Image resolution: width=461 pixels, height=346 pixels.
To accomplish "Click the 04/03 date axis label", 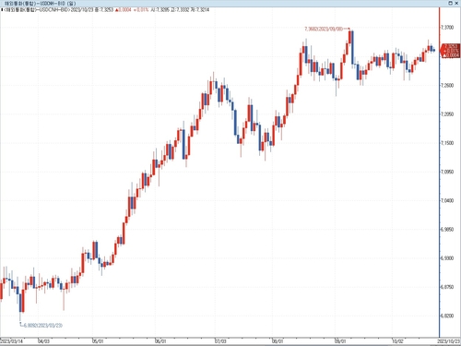I will coord(43,341).
